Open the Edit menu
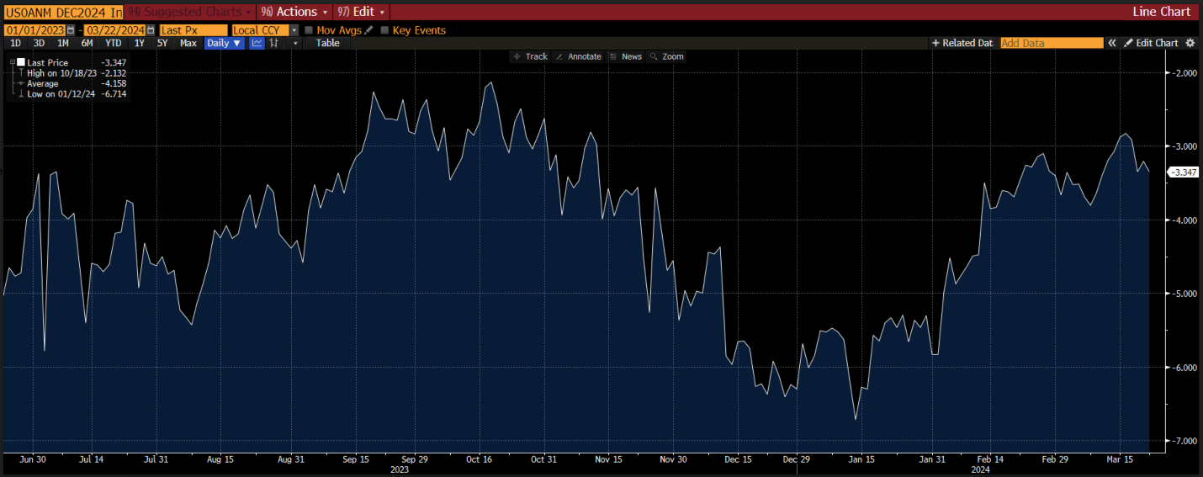Viewport: 1203px width, 477px height. coord(362,12)
